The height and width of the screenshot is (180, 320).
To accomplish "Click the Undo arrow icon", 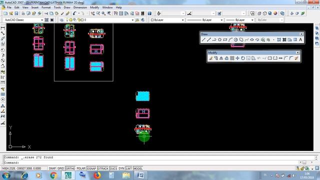I will point(74,13).
